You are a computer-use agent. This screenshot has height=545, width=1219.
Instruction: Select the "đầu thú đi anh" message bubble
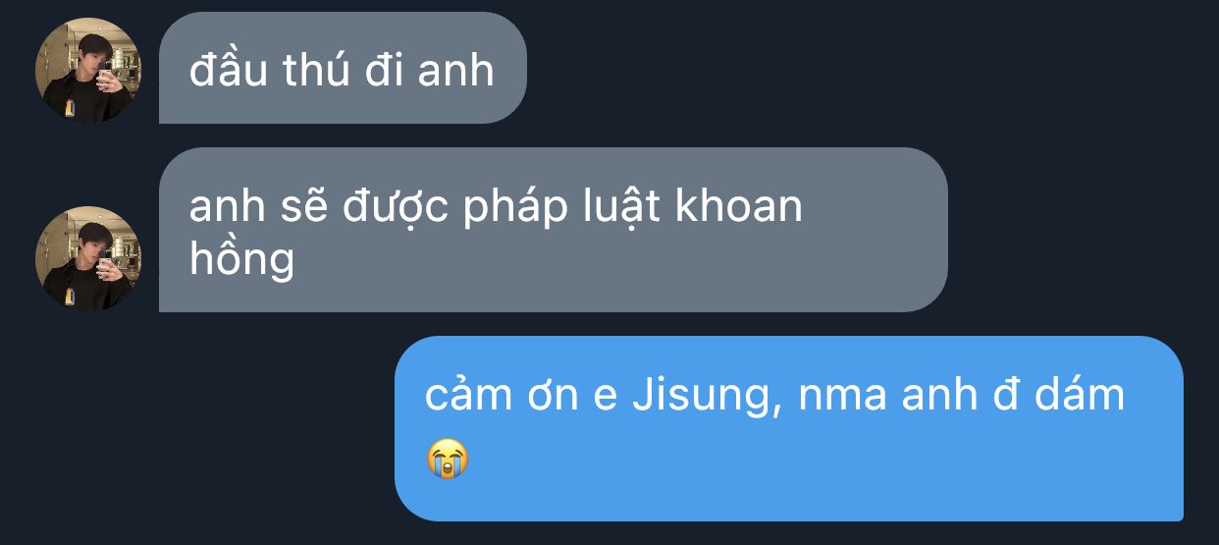343,68
